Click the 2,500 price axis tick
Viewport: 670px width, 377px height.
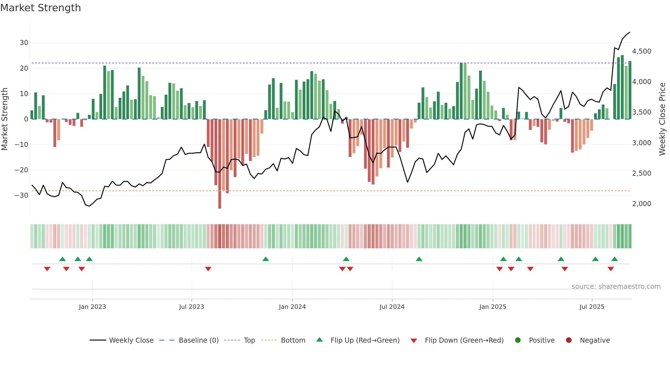tap(642, 173)
